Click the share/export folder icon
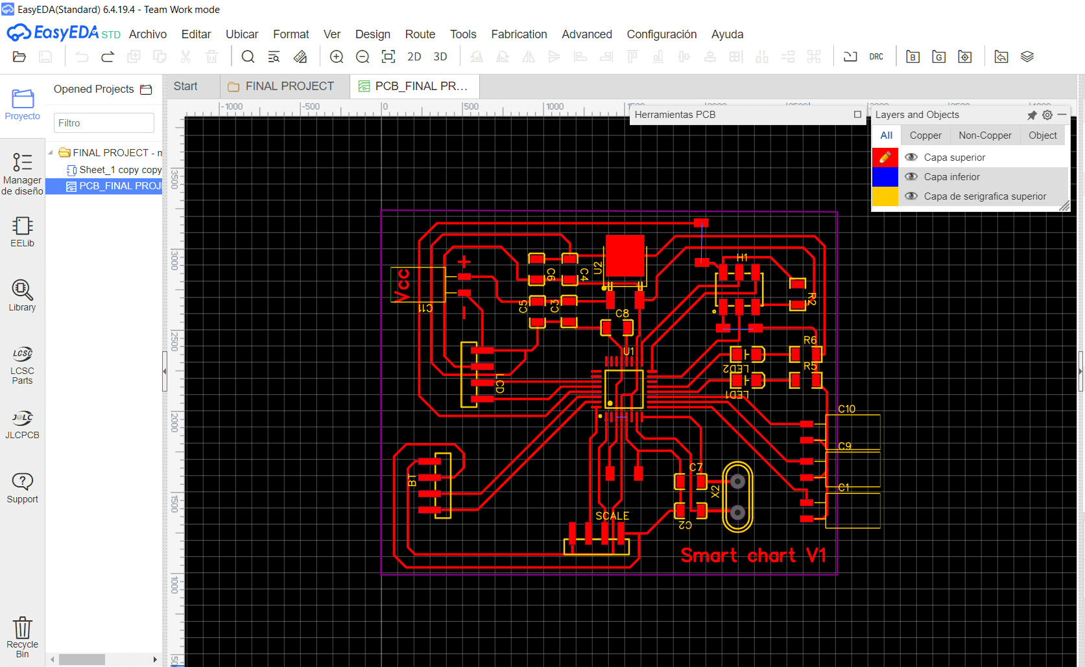This screenshot has width=1085, height=667. point(1001,57)
